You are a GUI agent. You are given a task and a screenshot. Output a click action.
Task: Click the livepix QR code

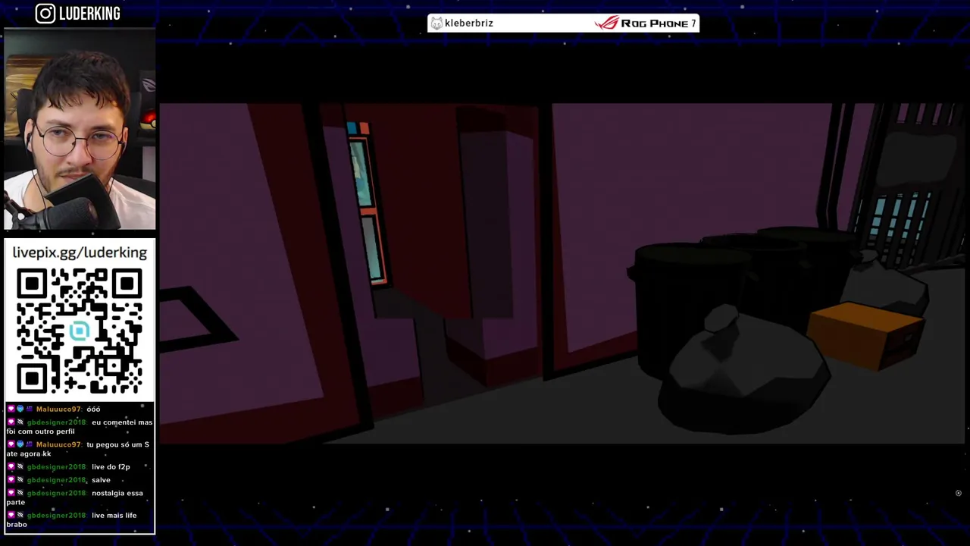pos(80,331)
